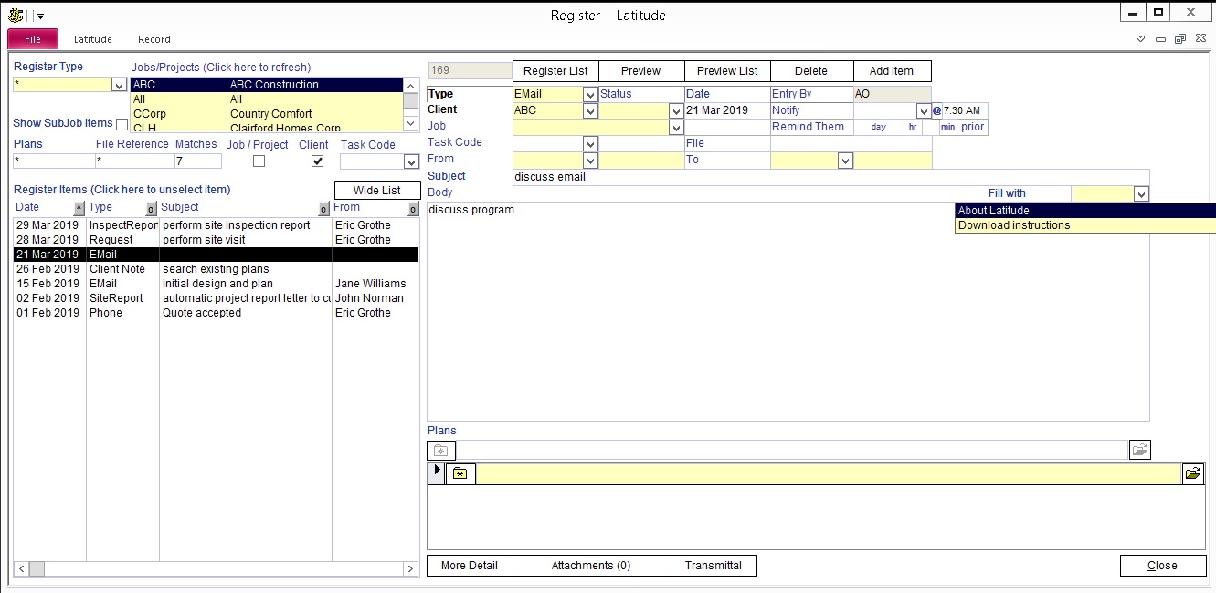Select 'Download instructions' from Fill with list
The width and height of the screenshot is (1216, 593).
tap(1014, 225)
